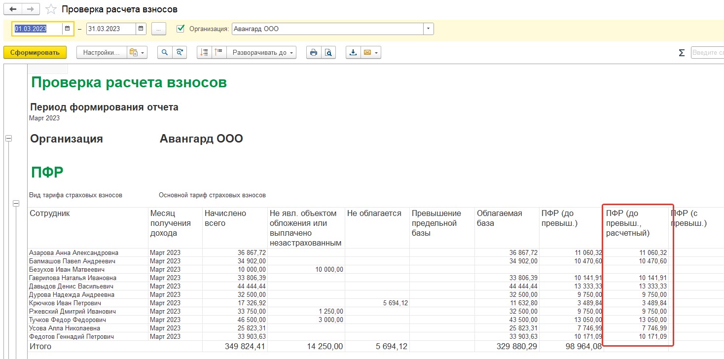
Task: Generate report with Сформировать button
Action: [x=35, y=53]
